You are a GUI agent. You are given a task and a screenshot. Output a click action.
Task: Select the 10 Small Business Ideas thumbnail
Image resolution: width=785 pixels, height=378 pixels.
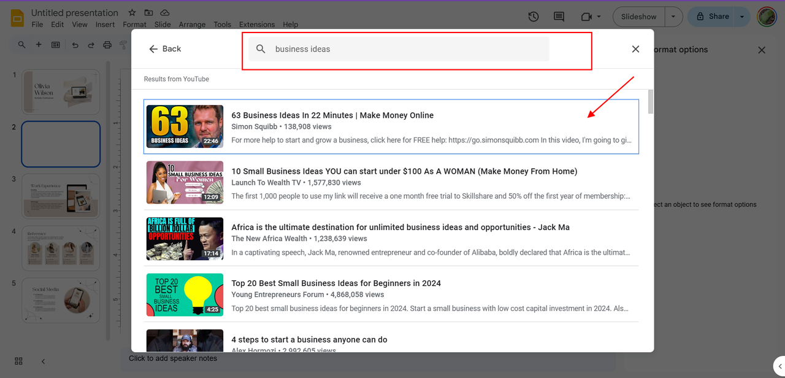click(x=185, y=182)
